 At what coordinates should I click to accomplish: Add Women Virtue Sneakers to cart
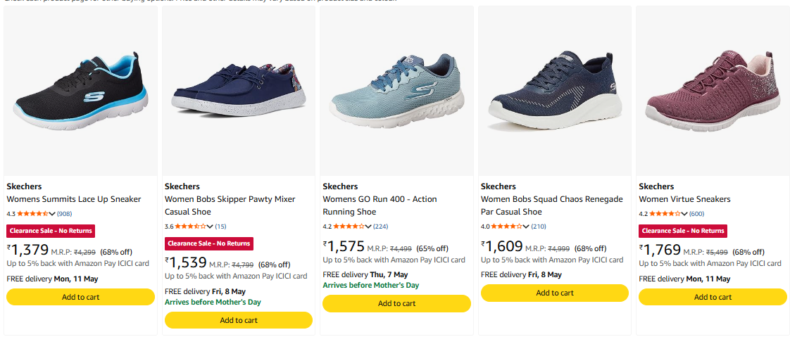pos(713,297)
